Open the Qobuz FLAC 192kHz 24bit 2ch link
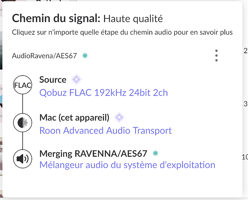The image size is (248, 200). tap(103, 93)
